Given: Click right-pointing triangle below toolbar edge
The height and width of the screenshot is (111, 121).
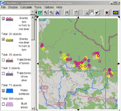Looking at the screenshot, I should click(x=36, y=16).
